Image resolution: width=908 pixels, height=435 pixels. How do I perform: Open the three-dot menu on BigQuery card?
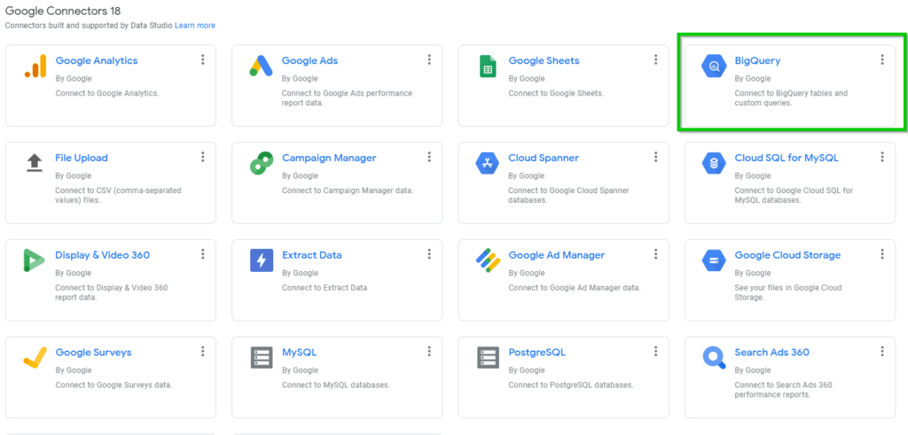point(881,59)
